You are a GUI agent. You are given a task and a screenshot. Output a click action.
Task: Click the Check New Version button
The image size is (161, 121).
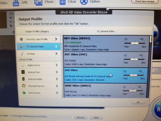(x=145, y=2)
